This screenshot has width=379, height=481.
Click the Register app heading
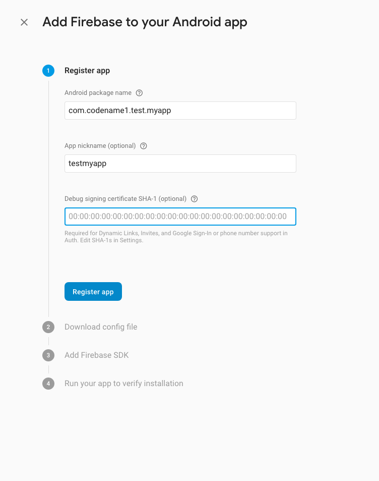(x=87, y=71)
